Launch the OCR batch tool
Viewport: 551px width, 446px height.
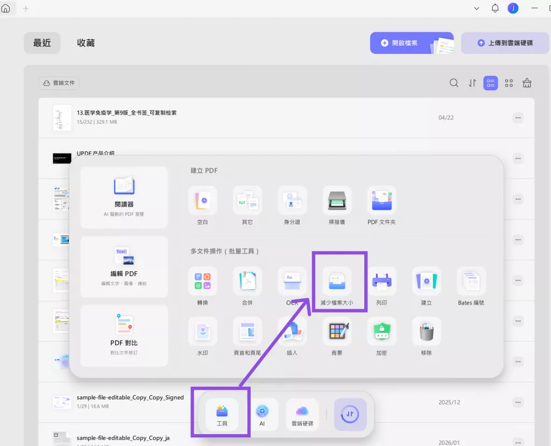(292, 285)
